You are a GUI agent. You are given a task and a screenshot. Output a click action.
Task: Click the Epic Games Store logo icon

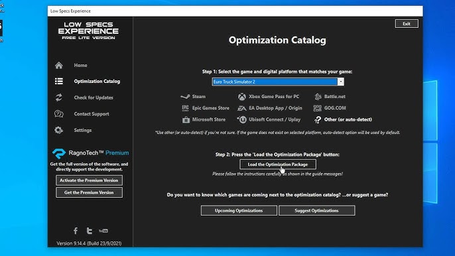tap(186, 108)
